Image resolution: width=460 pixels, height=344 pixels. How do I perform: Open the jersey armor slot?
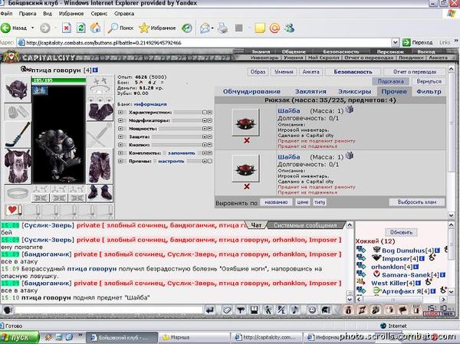18,166
